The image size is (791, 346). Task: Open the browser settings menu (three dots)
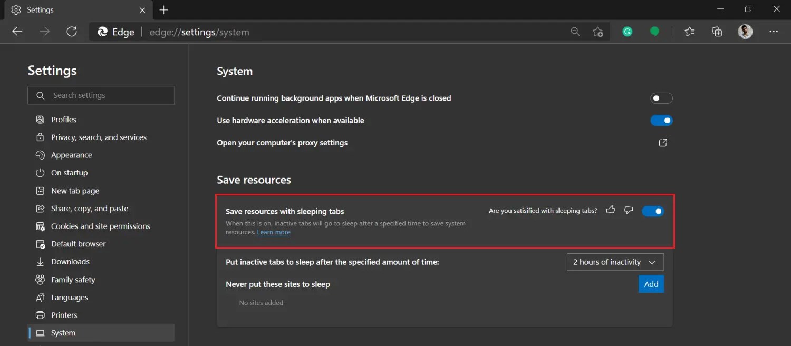773,32
